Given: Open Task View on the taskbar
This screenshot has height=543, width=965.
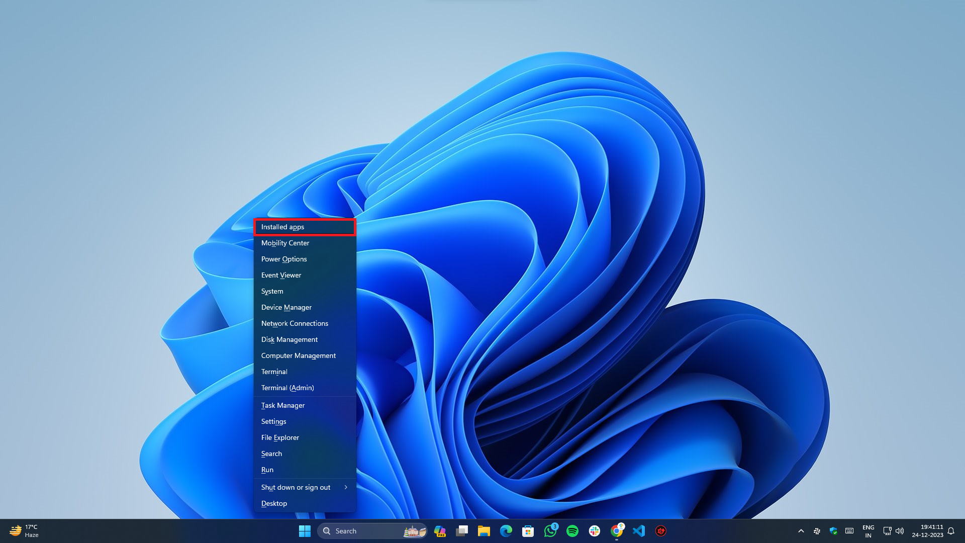Looking at the screenshot, I should coord(462,531).
